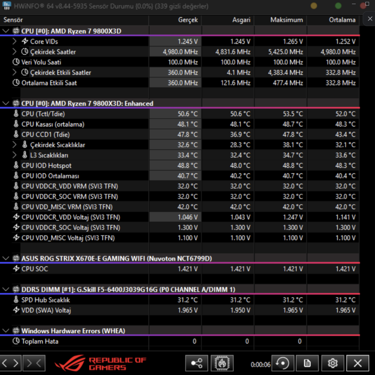Expand the Çekirdek Sıcaklıklar row
The image size is (375, 375).
tap(14, 144)
